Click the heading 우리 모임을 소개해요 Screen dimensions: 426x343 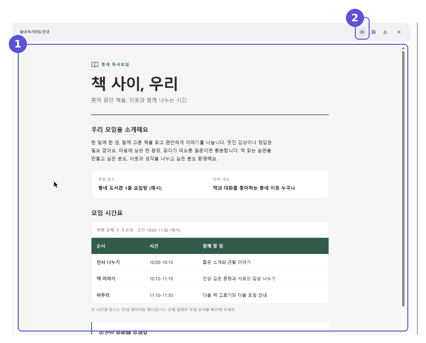coord(120,130)
